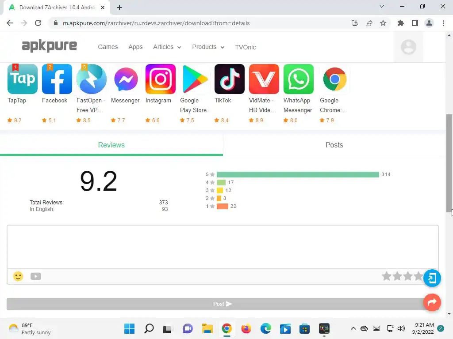Image resolution: width=453 pixels, height=339 pixels.
Task: Open the weather widget showing 89°F
Action: [30, 328]
